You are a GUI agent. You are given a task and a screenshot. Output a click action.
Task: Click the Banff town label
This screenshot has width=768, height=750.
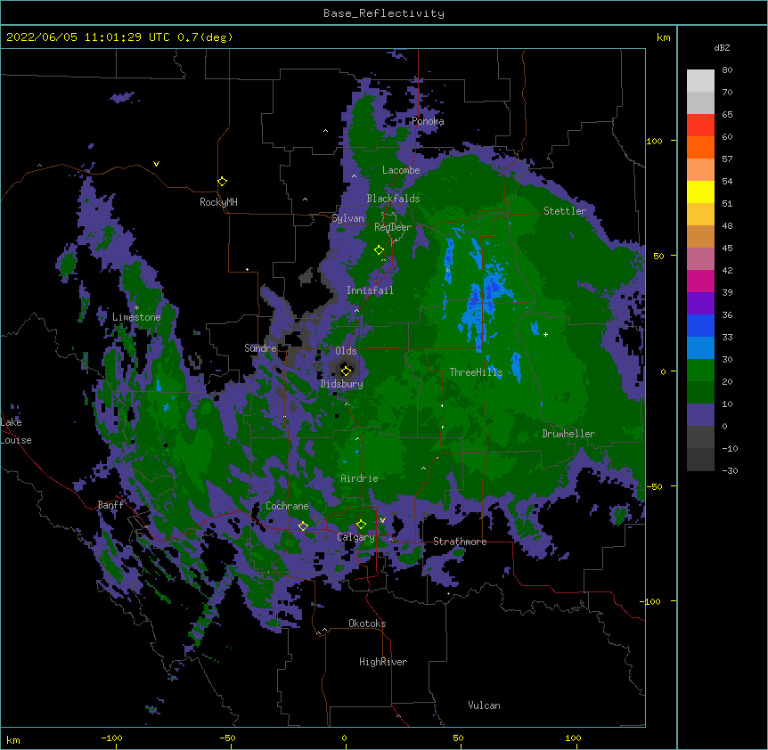[x=110, y=505]
